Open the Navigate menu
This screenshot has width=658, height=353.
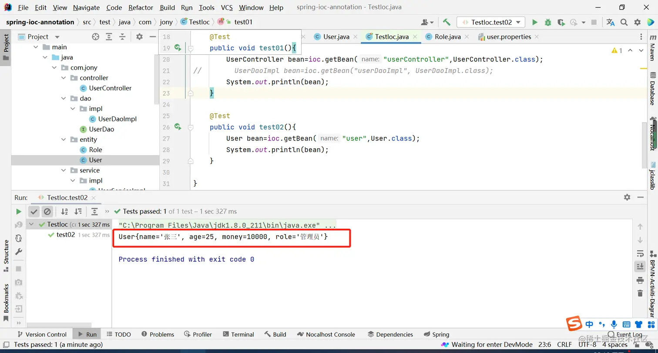[x=86, y=7]
